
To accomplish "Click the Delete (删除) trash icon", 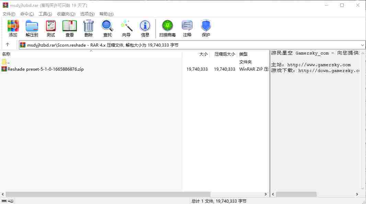I will coord(89,28).
